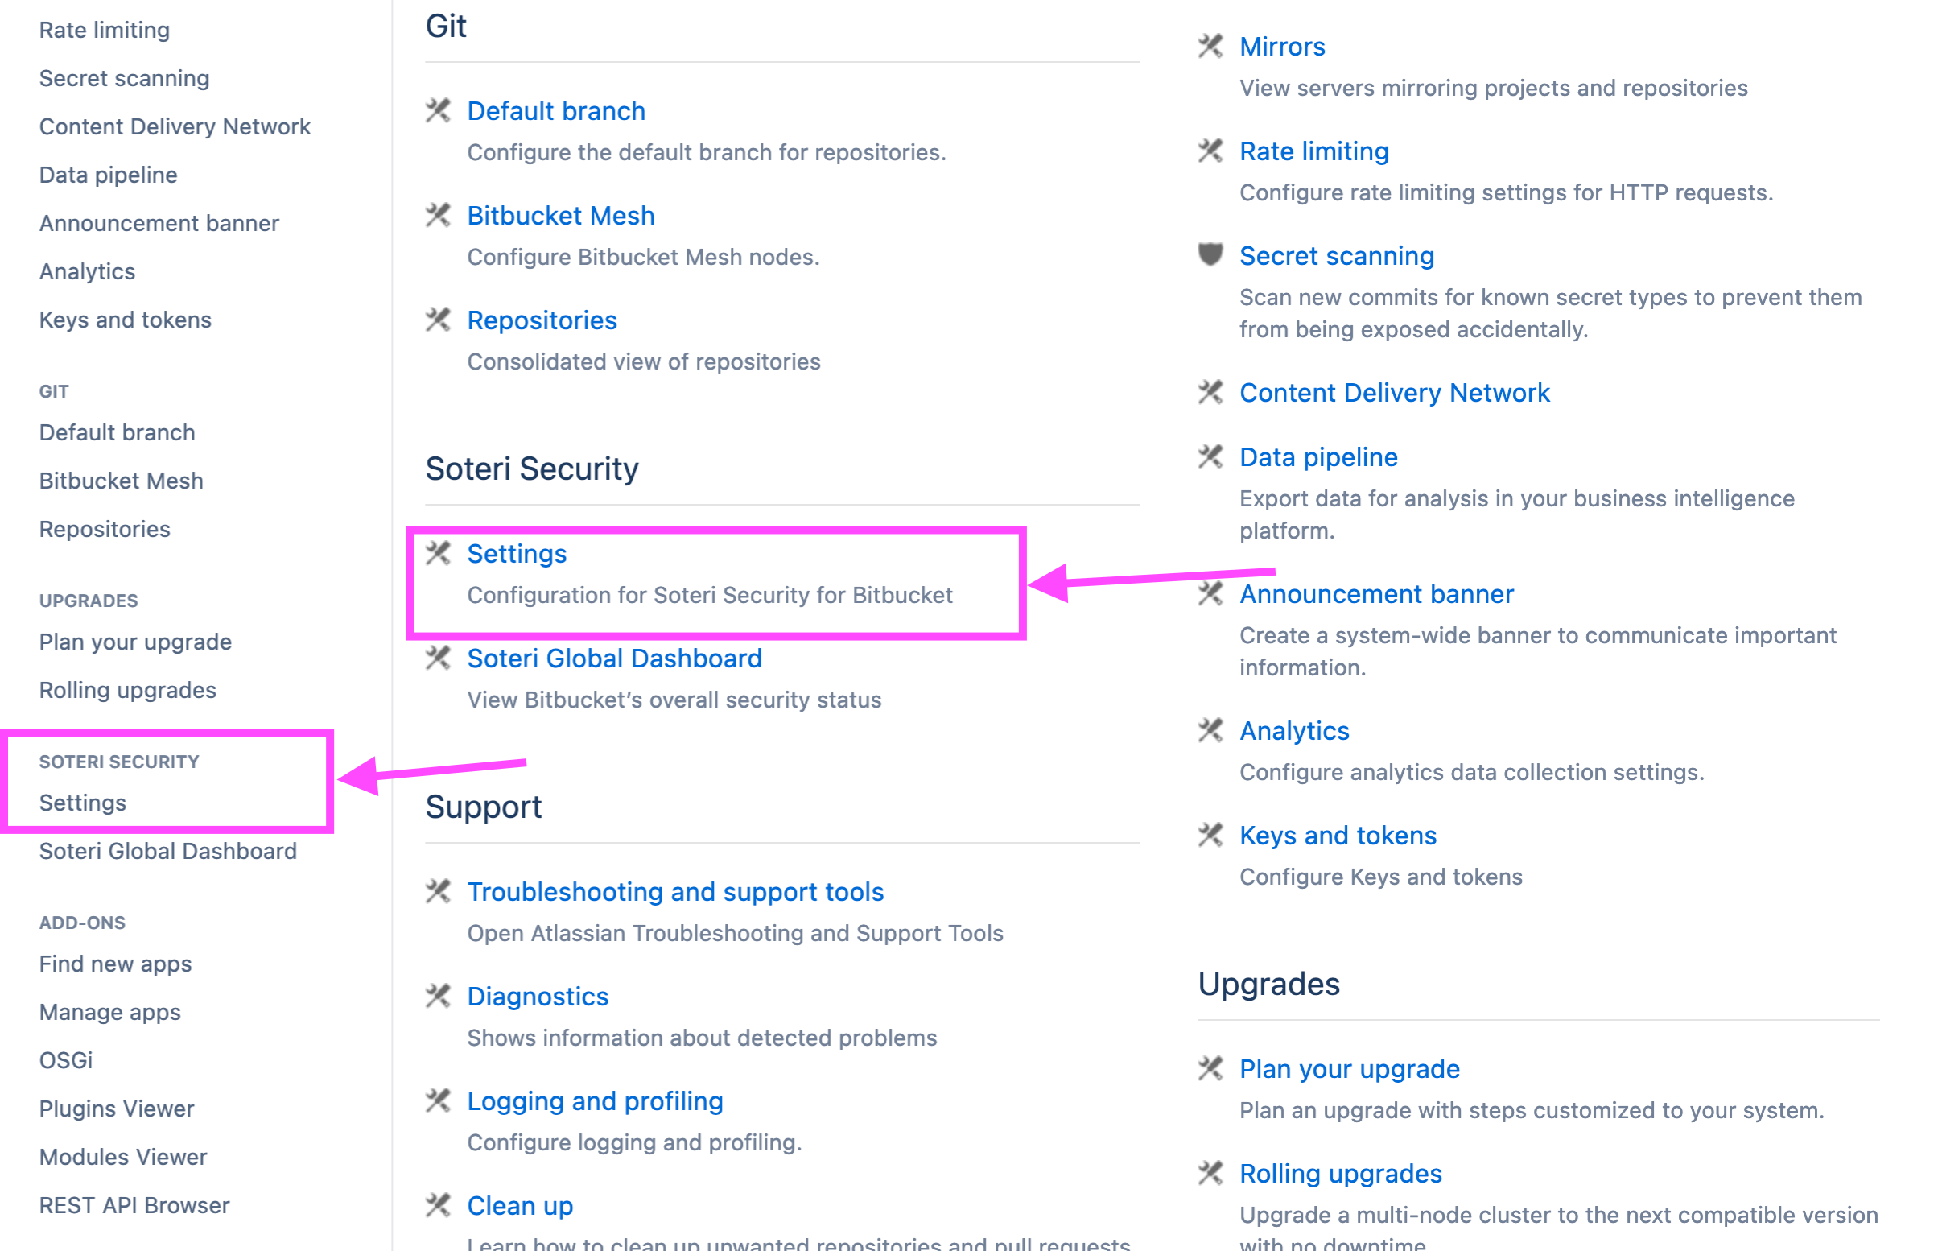Open Soteri Security Settings link in main panel
This screenshot has width=1938, height=1251.
coord(517,553)
